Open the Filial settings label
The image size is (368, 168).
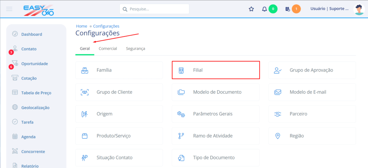pyautogui.click(x=198, y=70)
